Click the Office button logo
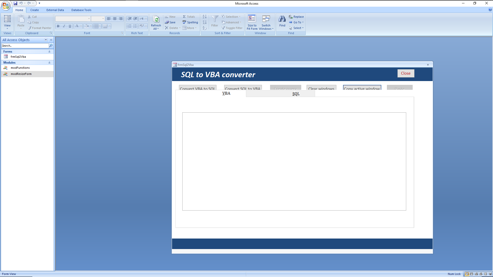 6,5
